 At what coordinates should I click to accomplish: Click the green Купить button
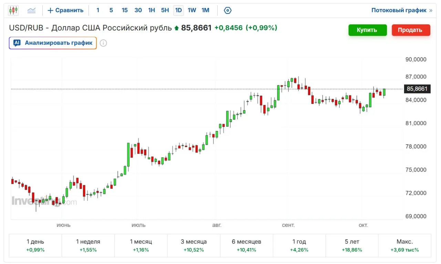(368, 30)
